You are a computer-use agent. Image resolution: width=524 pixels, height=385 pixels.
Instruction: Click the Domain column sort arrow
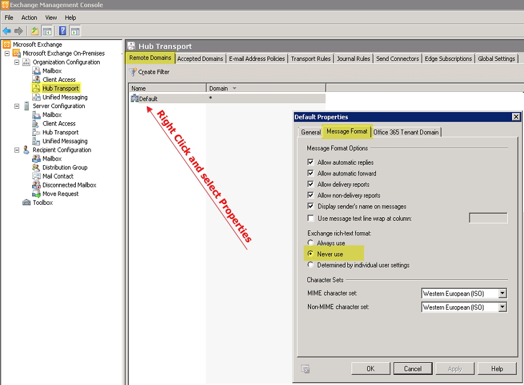pos(235,88)
